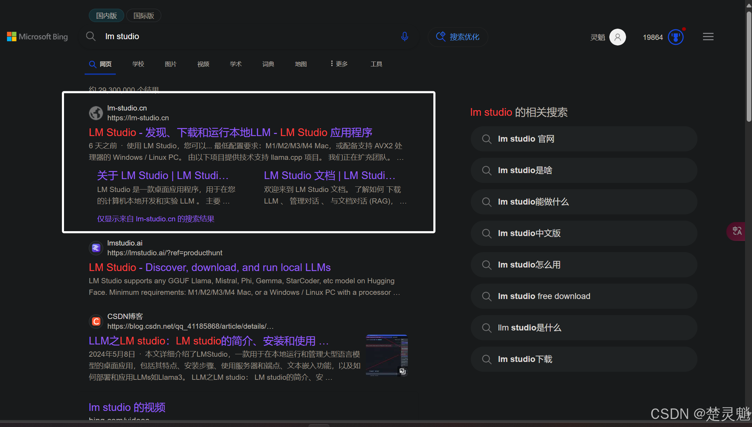
Task: Switch to the 视频 tab
Action: click(203, 64)
